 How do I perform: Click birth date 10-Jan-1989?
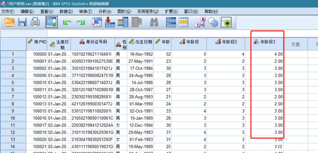140,118
